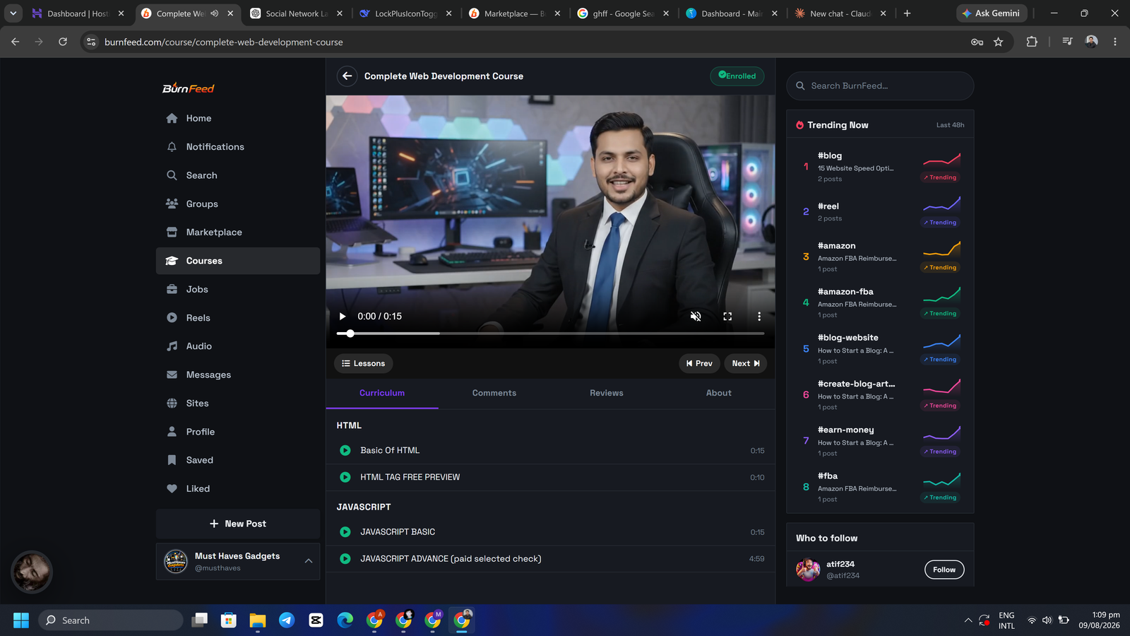
Task: Play the course video
Action: [343, 317]
